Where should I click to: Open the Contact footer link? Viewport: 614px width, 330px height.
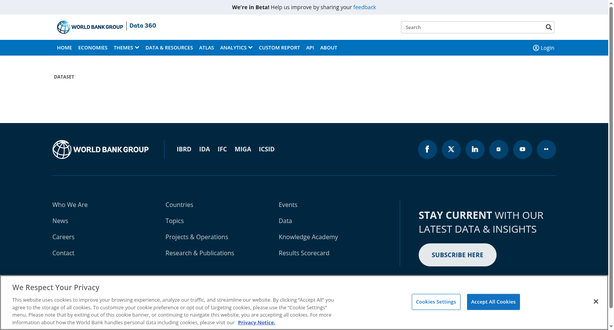point(64,253)
